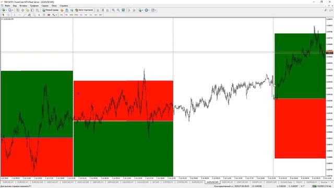Set the M1 timeframe
The height and width of the screenshot is (188, 334).
(62, 15)
